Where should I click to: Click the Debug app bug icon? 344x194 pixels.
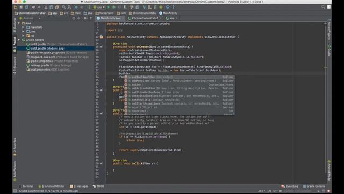[113, 7]
